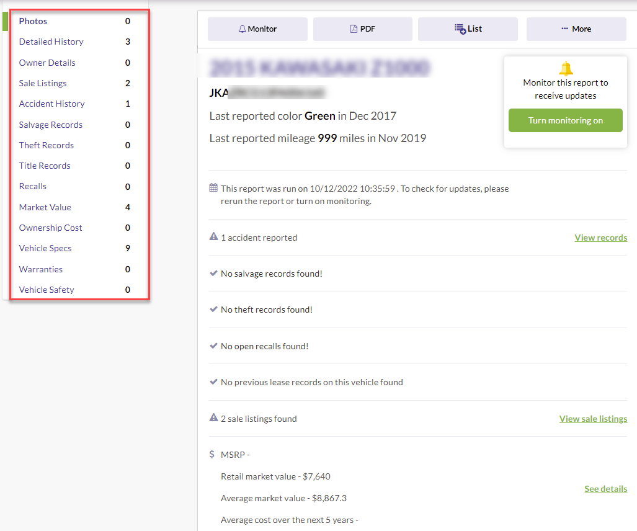
Task: Click the bell icon on Monitor button
Action: coord(242,29)
